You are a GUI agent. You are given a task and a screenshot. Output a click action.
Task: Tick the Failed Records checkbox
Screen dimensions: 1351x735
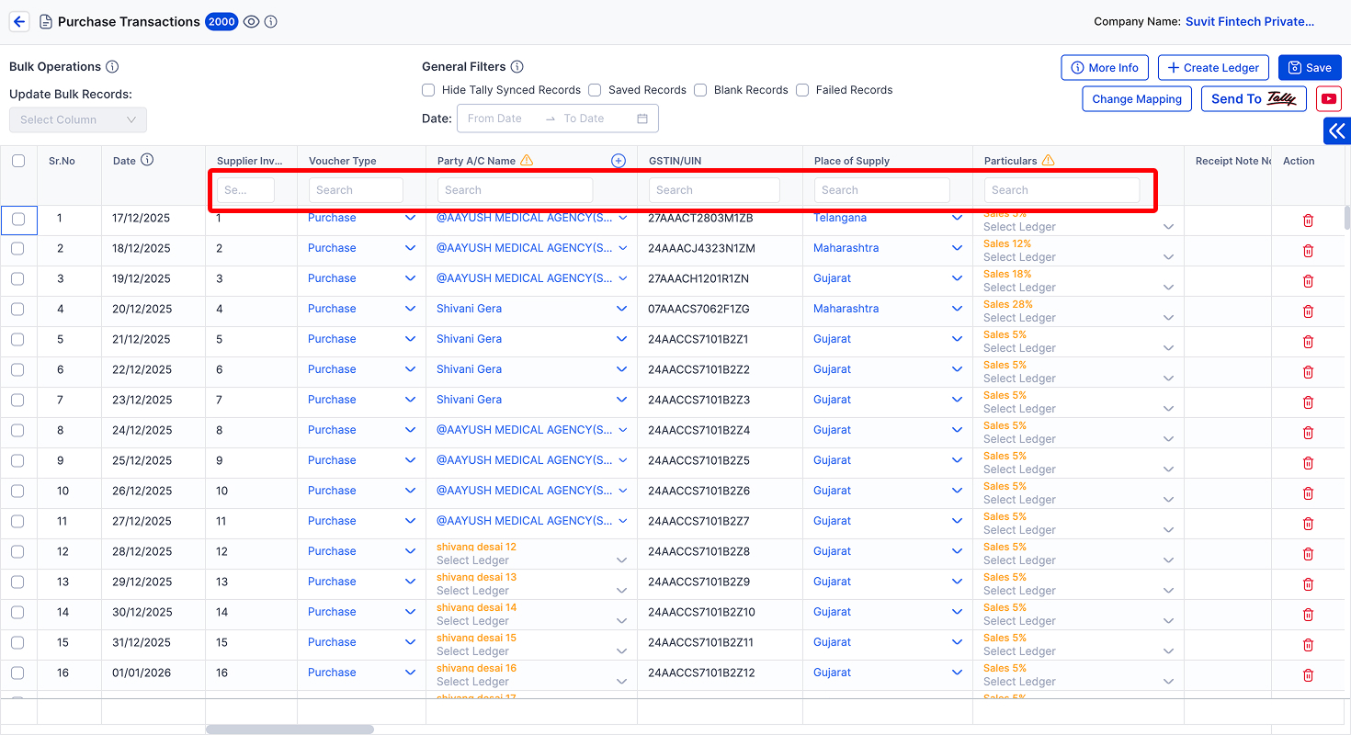(802, 90)
